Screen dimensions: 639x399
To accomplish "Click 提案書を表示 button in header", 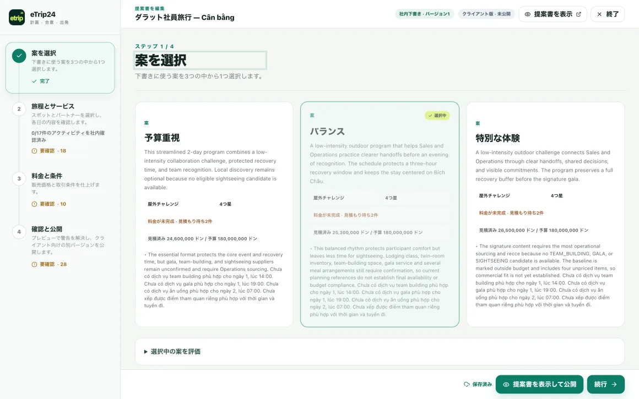I will [553, 14].
